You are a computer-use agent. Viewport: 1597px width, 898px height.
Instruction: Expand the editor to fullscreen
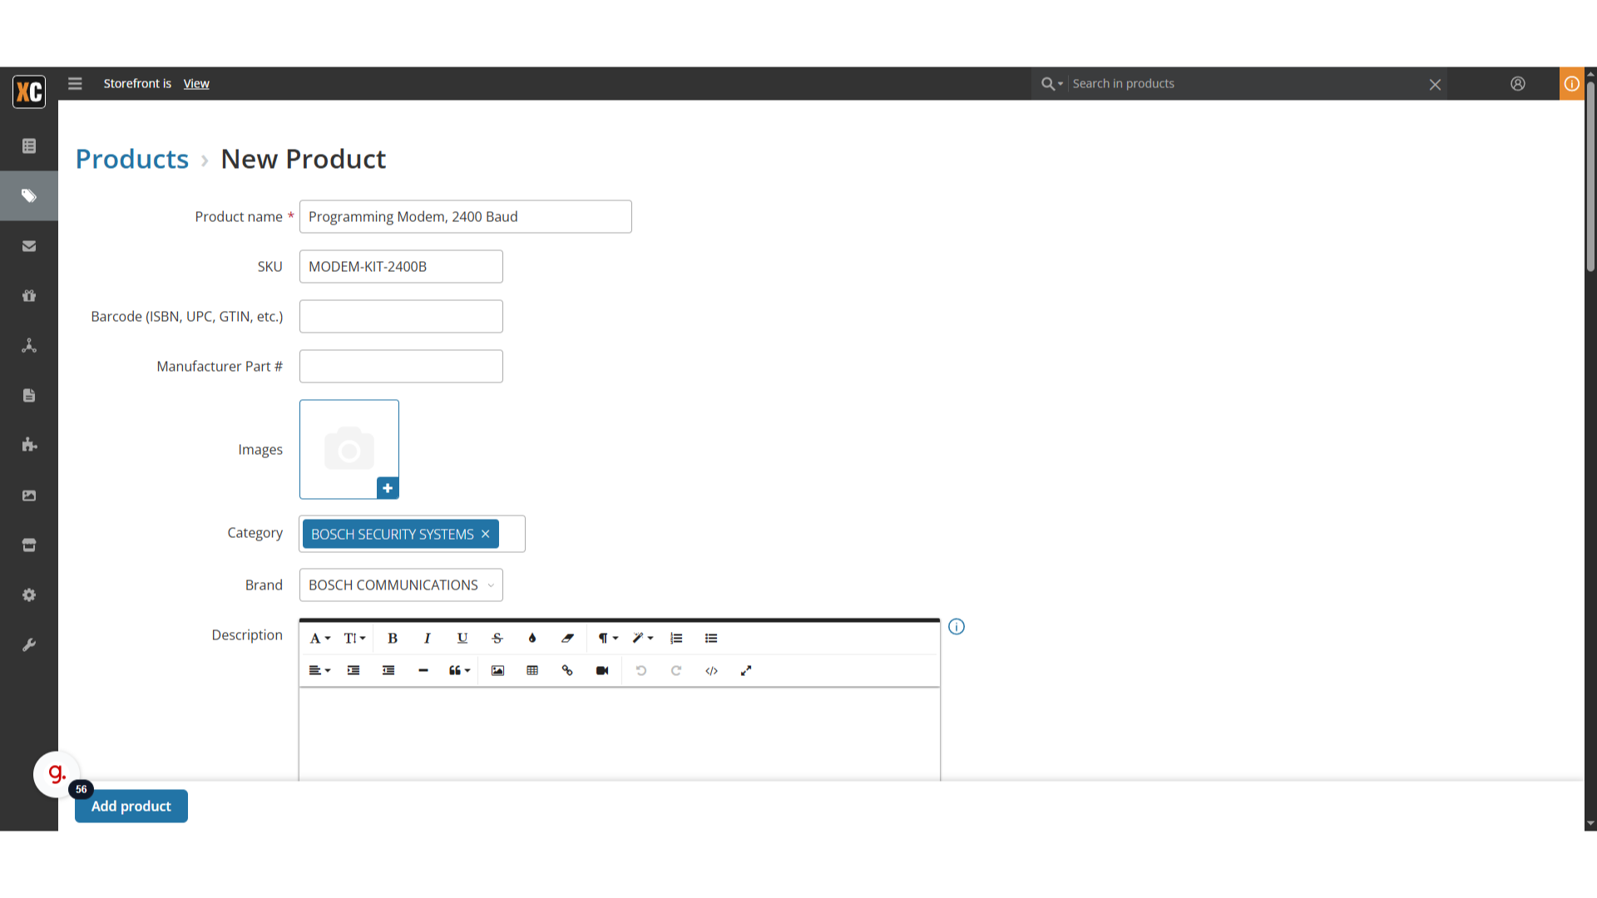[746, 671]
